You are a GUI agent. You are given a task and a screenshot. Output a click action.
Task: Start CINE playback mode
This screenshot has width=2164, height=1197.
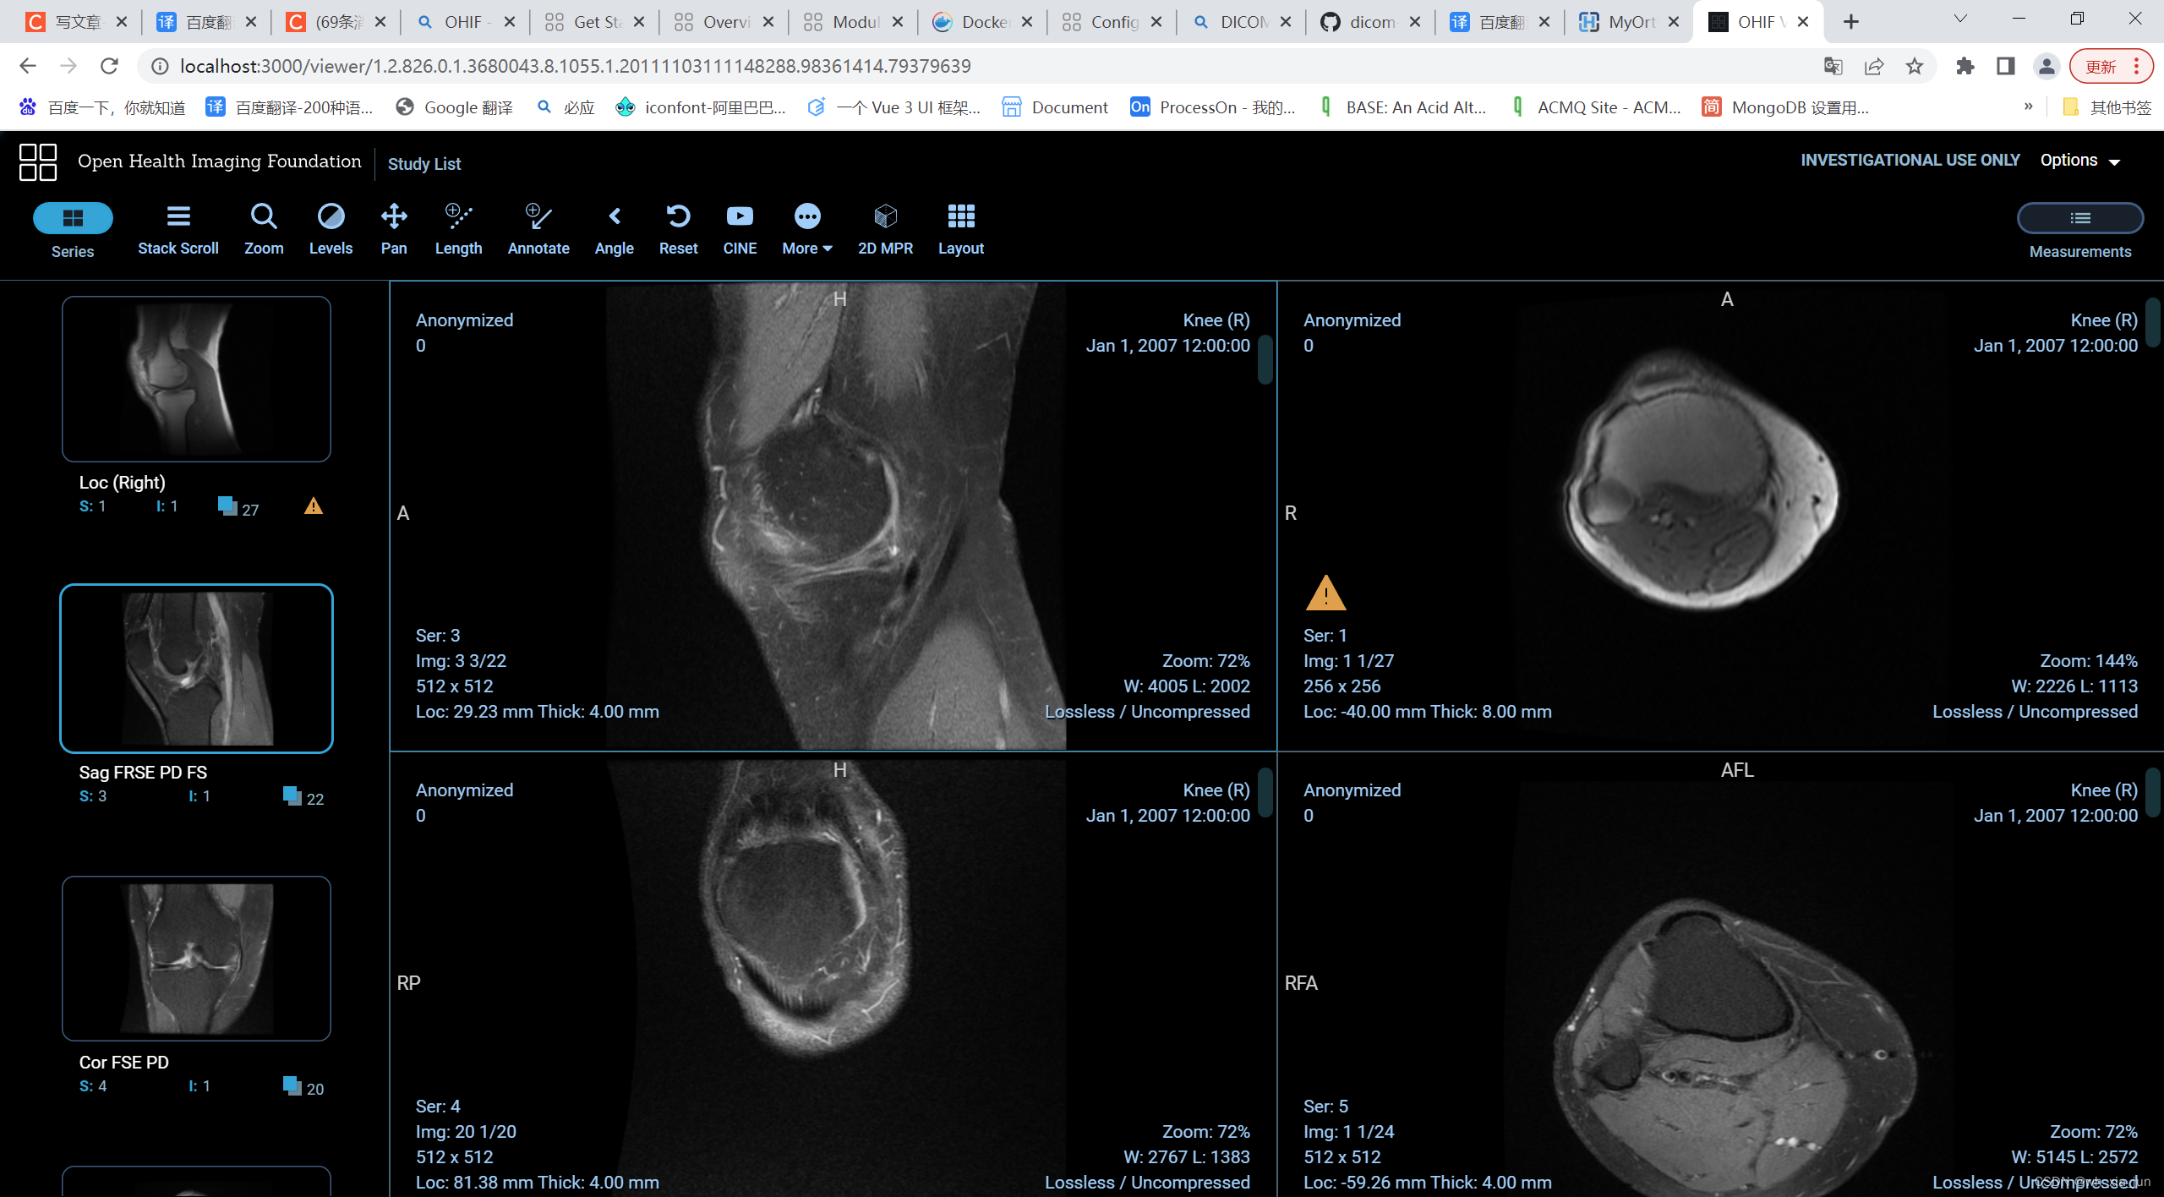tap(740, 227)
